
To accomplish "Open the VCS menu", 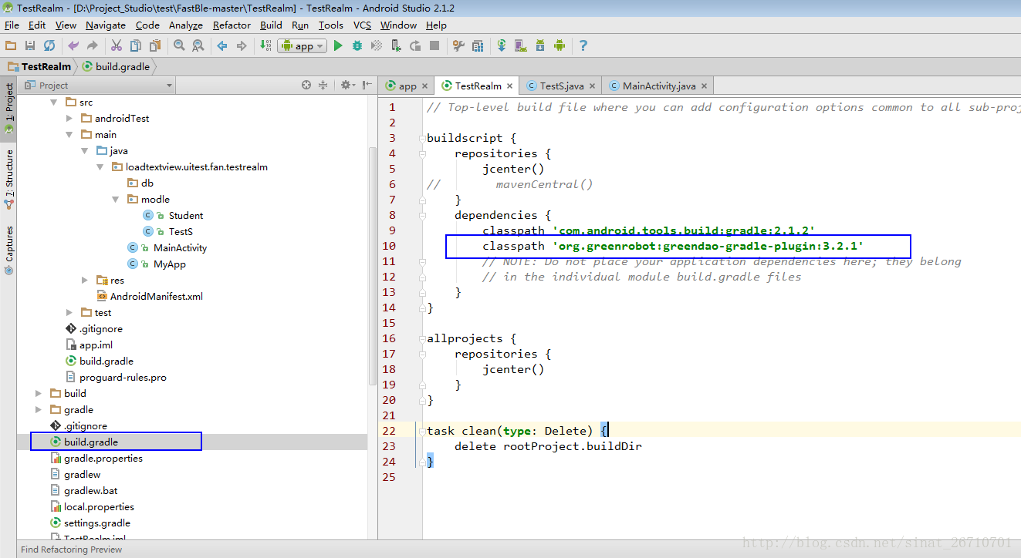I will pyautogui.click(x=362, y=25).
